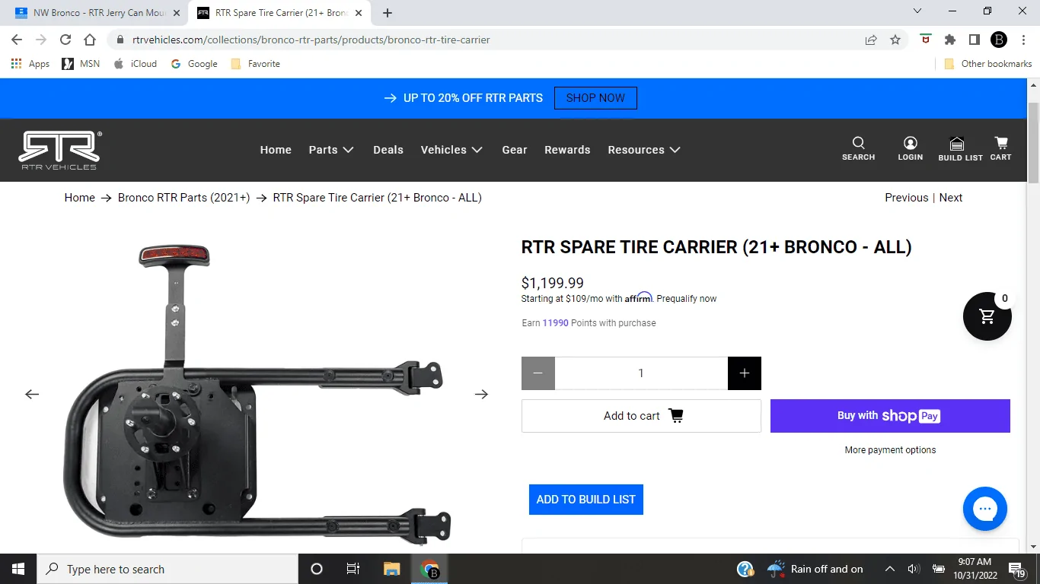Screen dimensions: 1040x584
Task: Reload the current page
Action: click(65, 40)
